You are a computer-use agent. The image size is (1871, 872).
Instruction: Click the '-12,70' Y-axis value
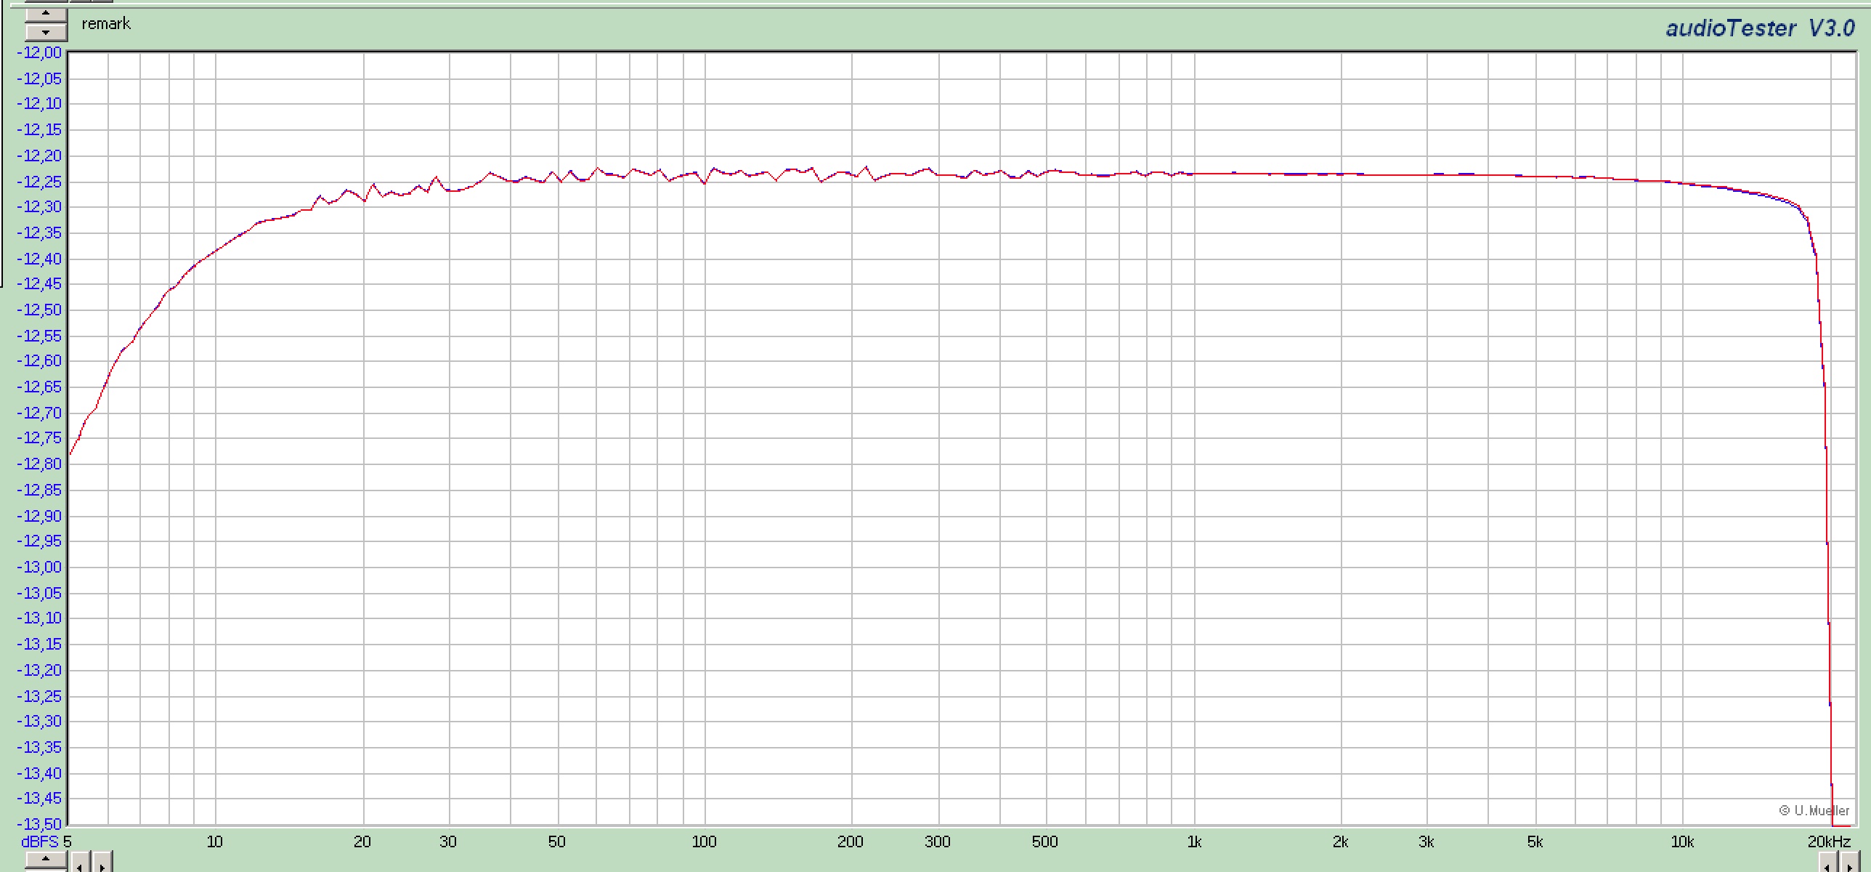pos(40,413)
